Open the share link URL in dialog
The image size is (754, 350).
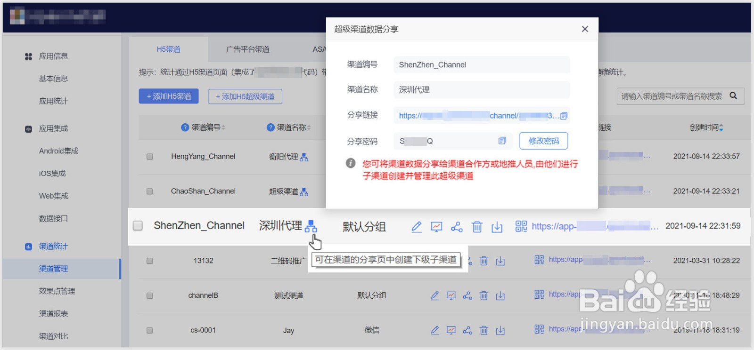click(479, 116)
